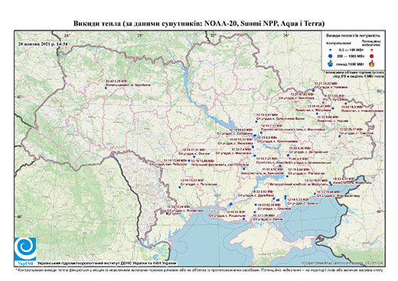Viewport: 398px width, 281px height.
Task: Click the small blue dot in legend
Action: (331, 50)
